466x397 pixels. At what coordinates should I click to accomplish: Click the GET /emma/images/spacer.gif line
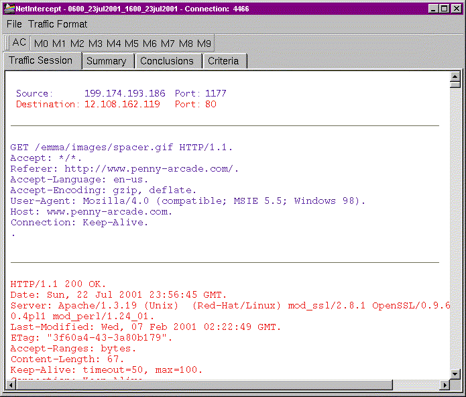(x=121, y=148)
